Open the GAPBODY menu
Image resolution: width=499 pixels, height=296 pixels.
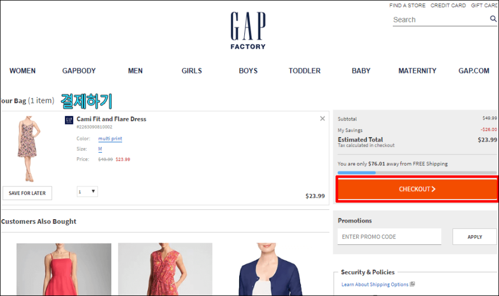[79, 71]
